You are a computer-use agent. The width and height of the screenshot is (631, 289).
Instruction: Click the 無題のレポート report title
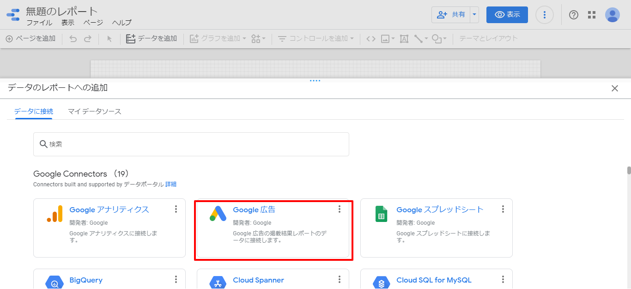tap(62, 11)
